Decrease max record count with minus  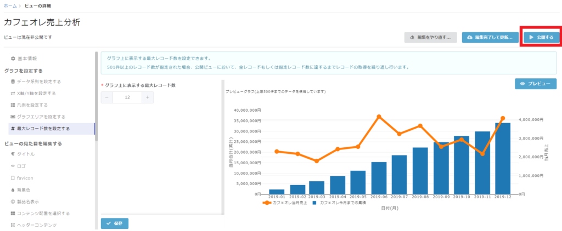coord(107,97)
